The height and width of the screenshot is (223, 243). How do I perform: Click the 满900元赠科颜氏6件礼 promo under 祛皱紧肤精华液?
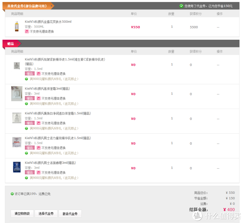pos(54,79)
